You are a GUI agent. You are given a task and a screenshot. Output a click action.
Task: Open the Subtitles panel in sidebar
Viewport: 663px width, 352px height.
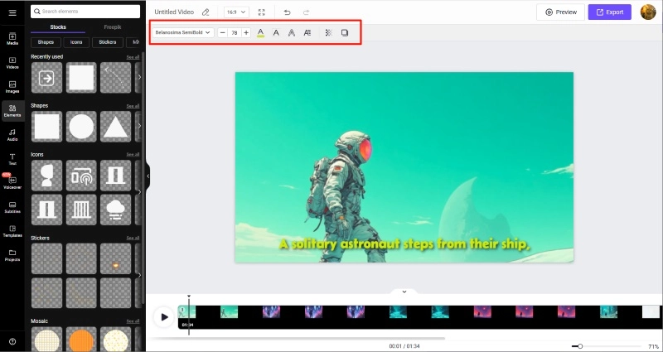click(x=12, y=207)
